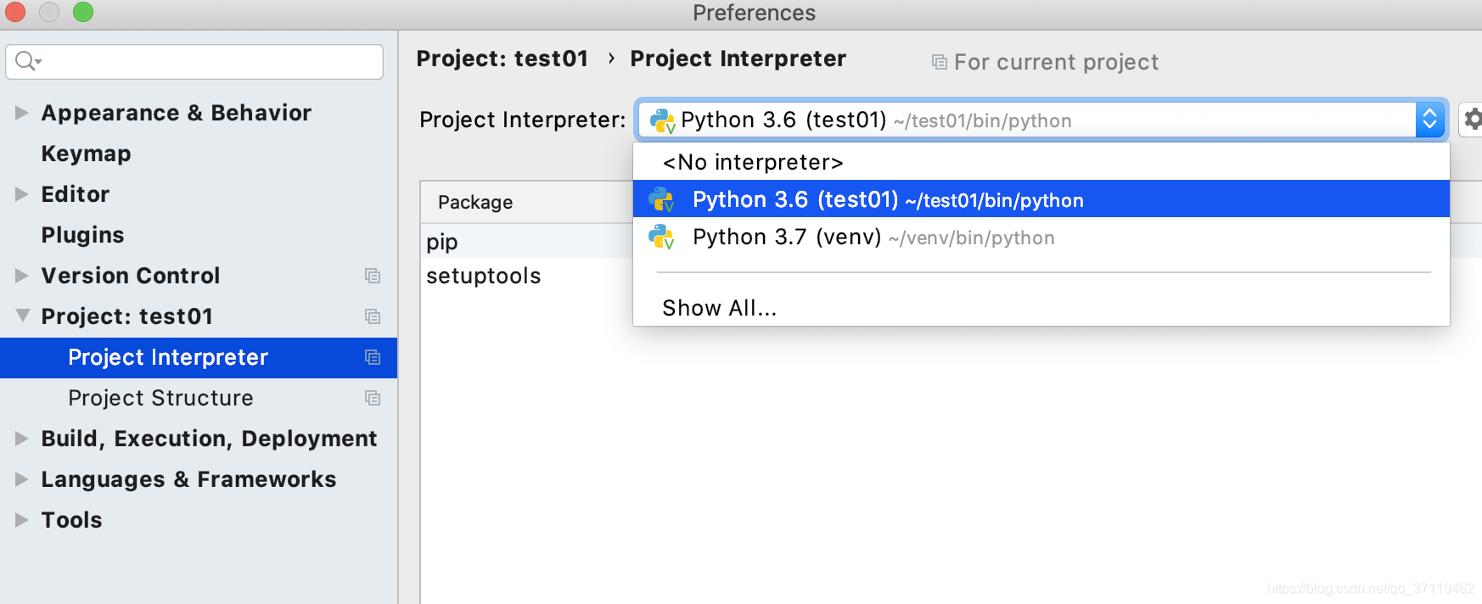Click project-level icon next to Version Control
Screen dimensions: 1482x604
(372, 276)
